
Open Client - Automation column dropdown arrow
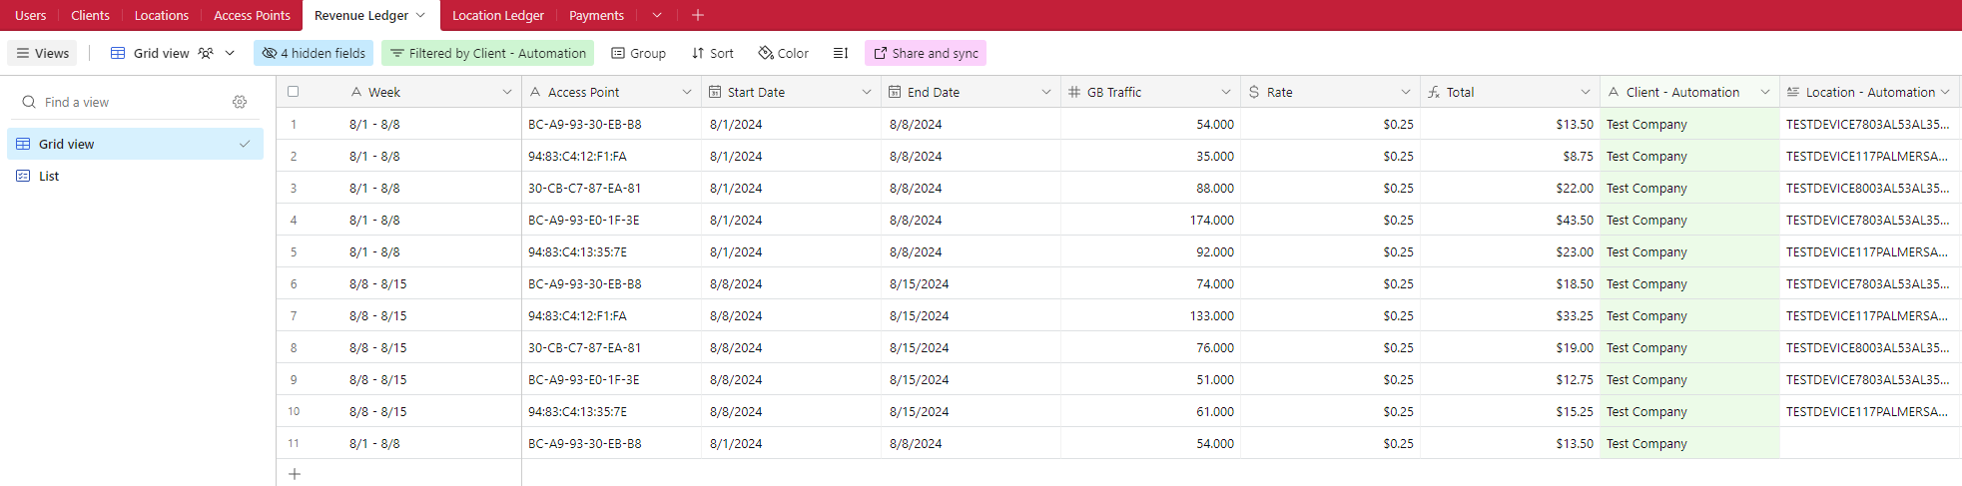(x=1765, y=92)
